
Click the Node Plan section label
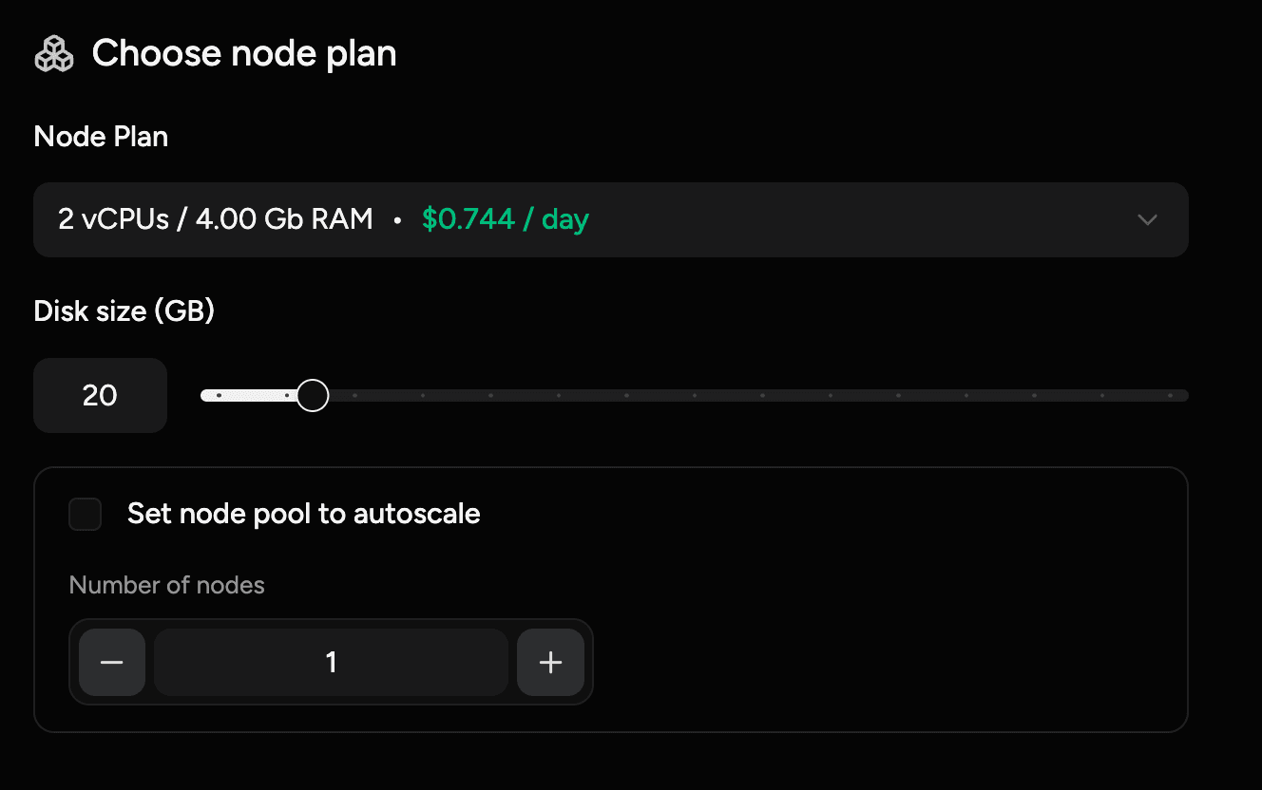coord(101,136)
